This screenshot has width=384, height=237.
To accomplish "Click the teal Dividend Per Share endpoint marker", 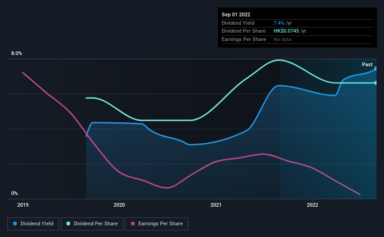I will point(376,83).
